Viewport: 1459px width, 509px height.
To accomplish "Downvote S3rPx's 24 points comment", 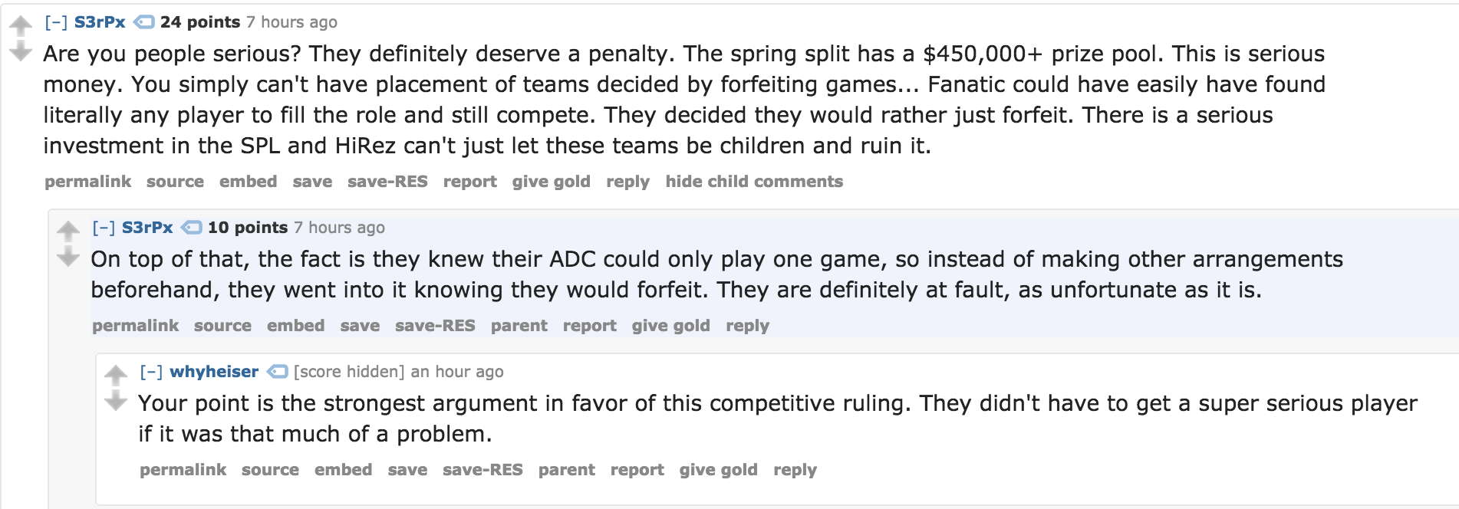I will [21, 51].
